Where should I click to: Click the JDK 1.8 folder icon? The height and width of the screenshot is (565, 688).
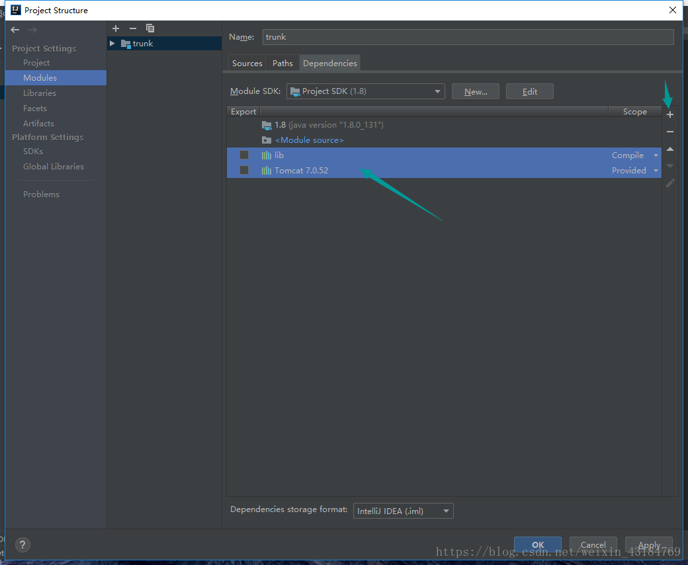(x=267, y=126)
